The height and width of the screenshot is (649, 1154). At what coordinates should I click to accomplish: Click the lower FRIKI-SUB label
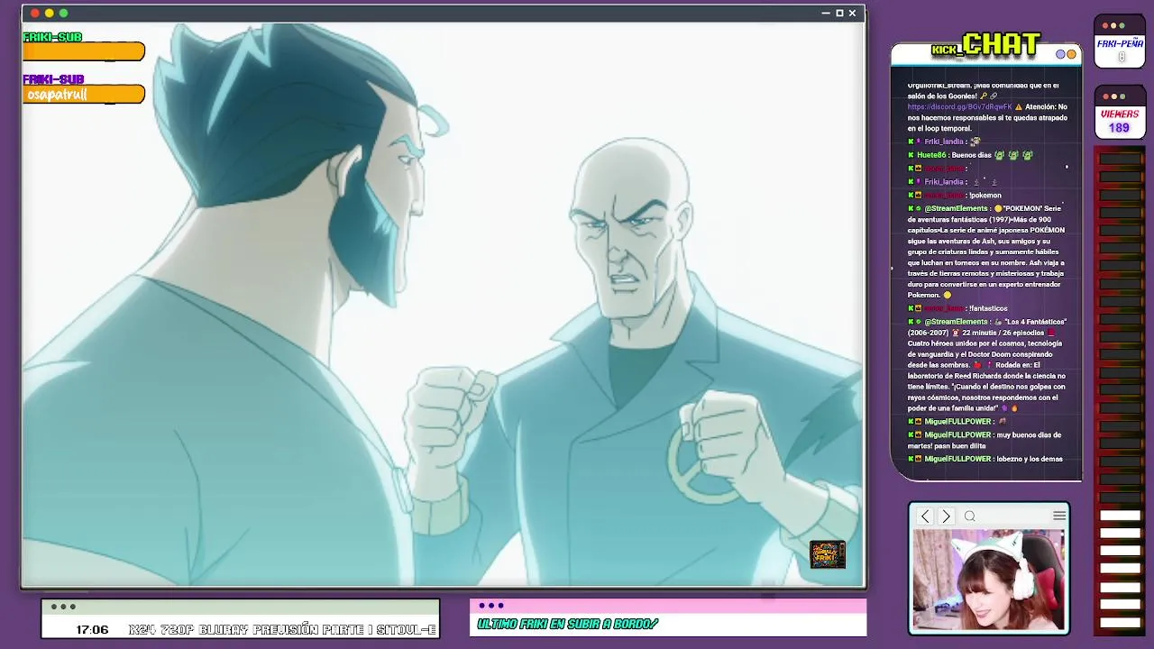[x=53, y=79]
